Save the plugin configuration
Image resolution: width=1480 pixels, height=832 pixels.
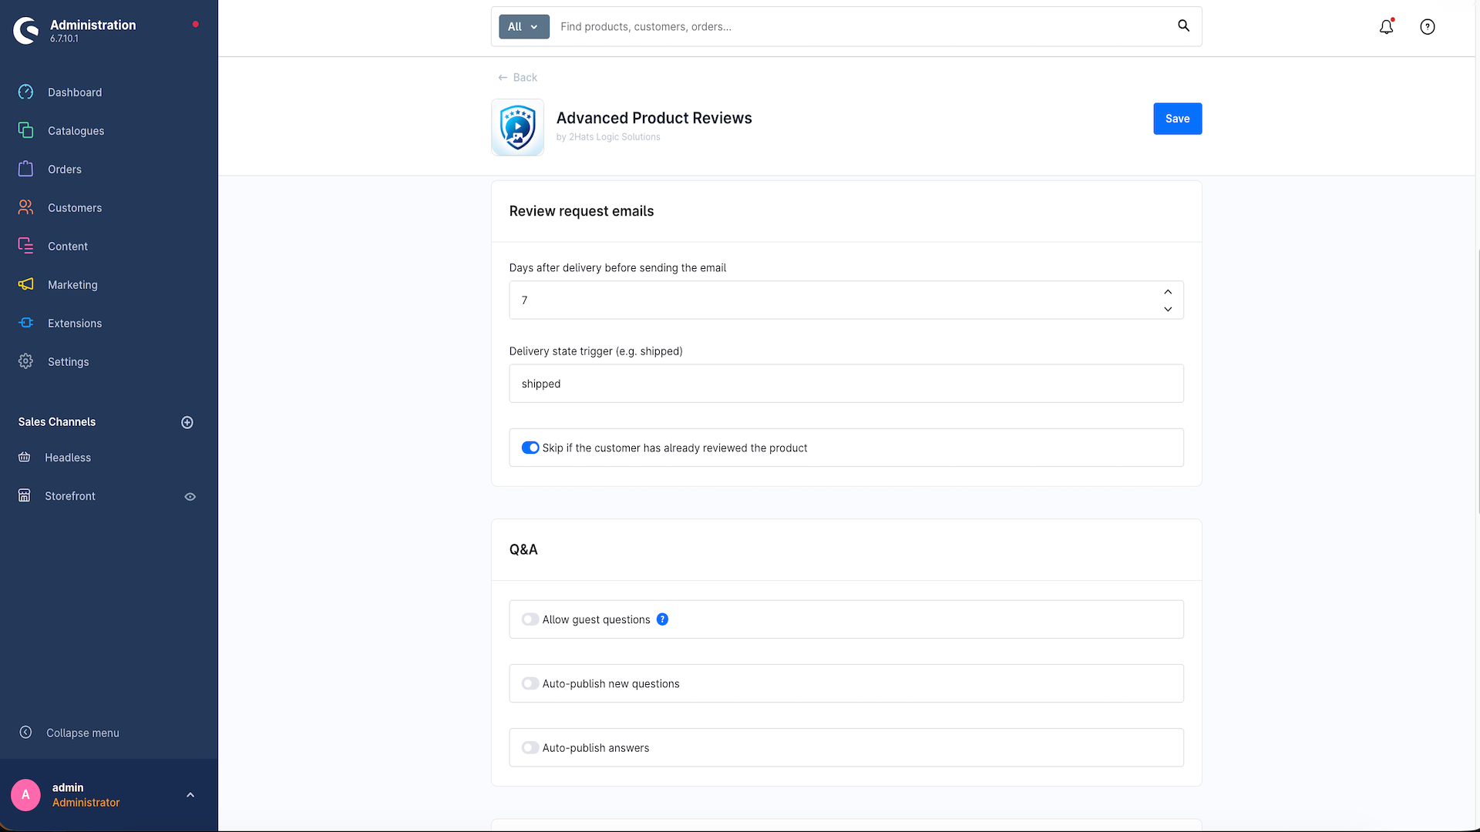pos(1177,119)
